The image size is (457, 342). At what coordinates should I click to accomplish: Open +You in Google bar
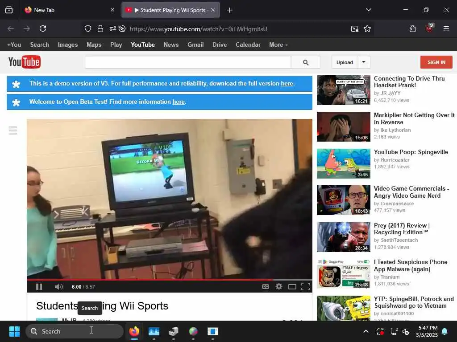(x=14, y=45)
